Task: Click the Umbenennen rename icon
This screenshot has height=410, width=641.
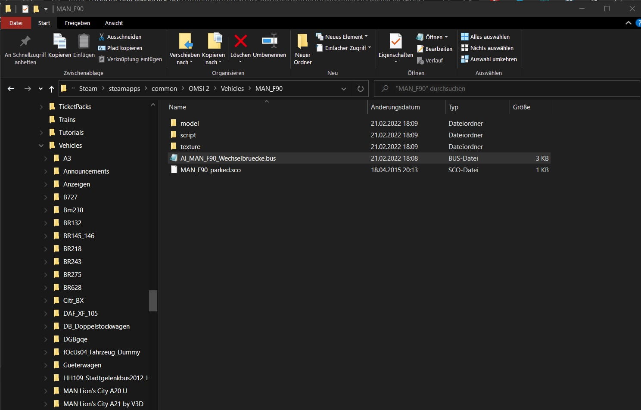Action: (269, 41)
